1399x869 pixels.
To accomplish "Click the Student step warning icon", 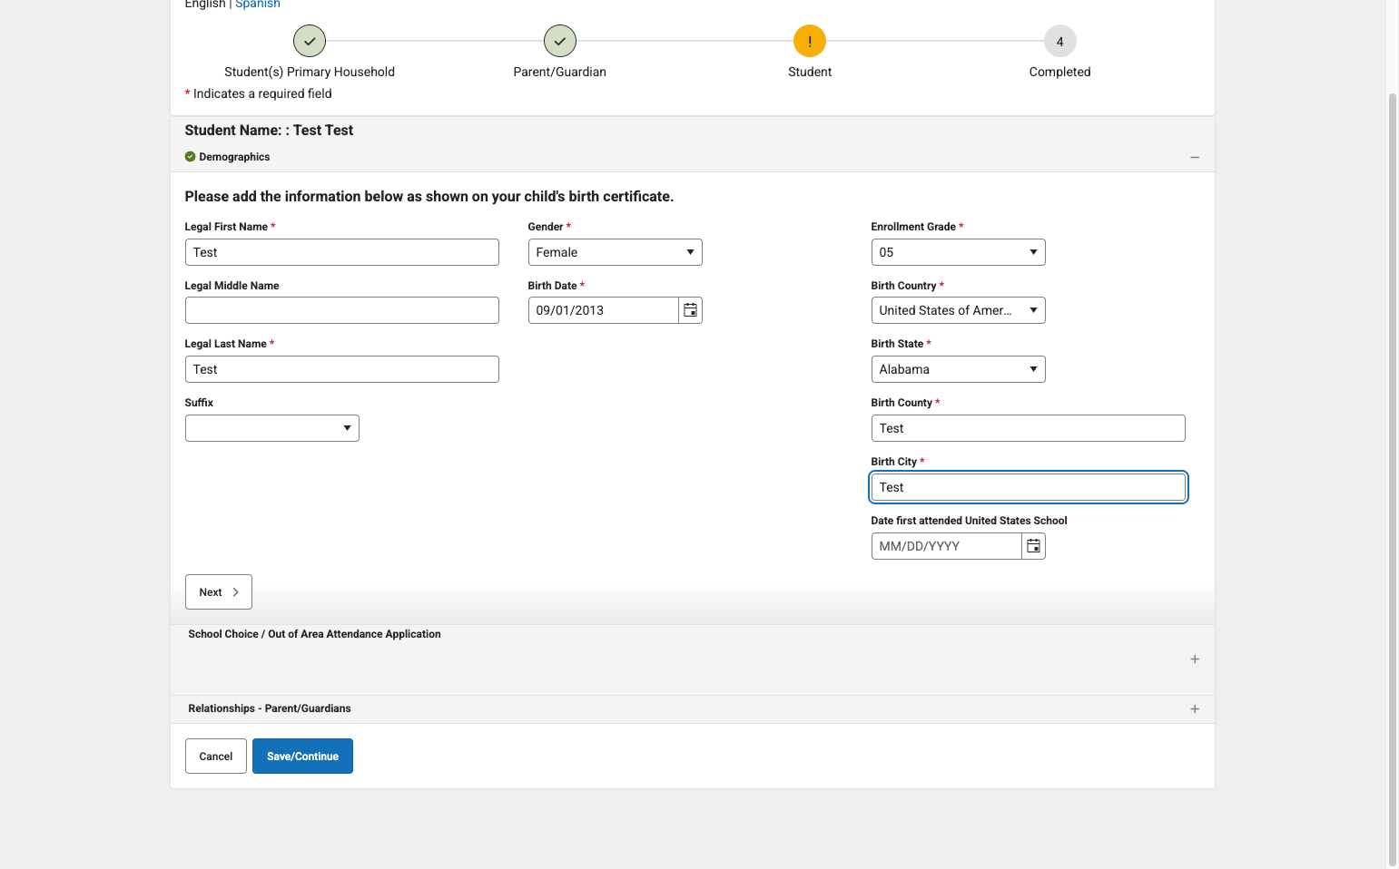I will point(810,41).
